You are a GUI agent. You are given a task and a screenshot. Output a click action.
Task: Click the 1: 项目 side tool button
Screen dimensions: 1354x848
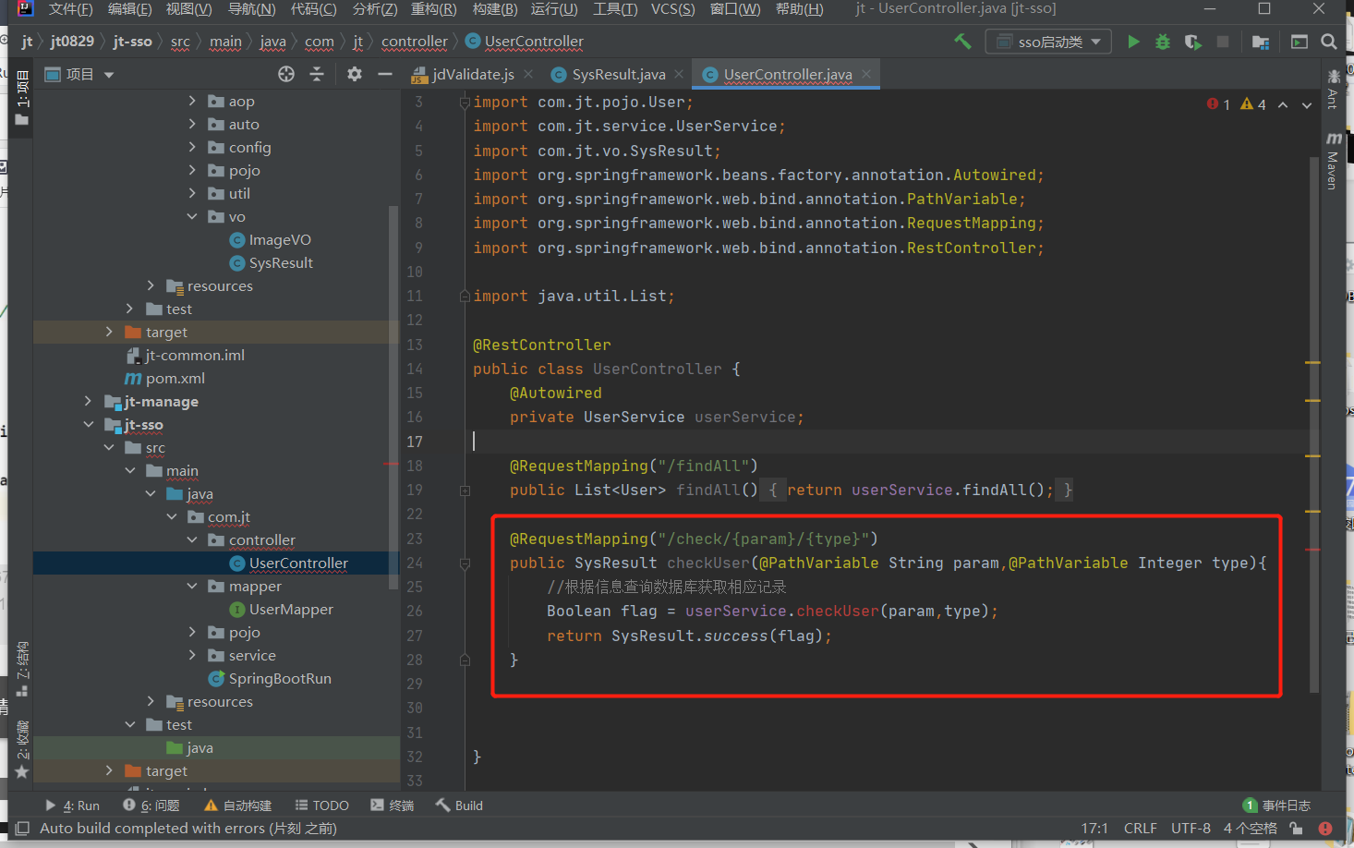pyautogui.click(x=22, y=98)
